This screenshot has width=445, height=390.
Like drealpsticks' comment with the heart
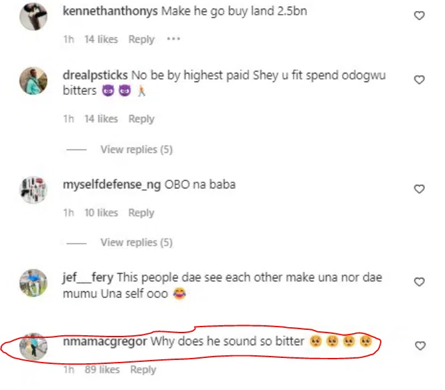(x=420, y=80)
